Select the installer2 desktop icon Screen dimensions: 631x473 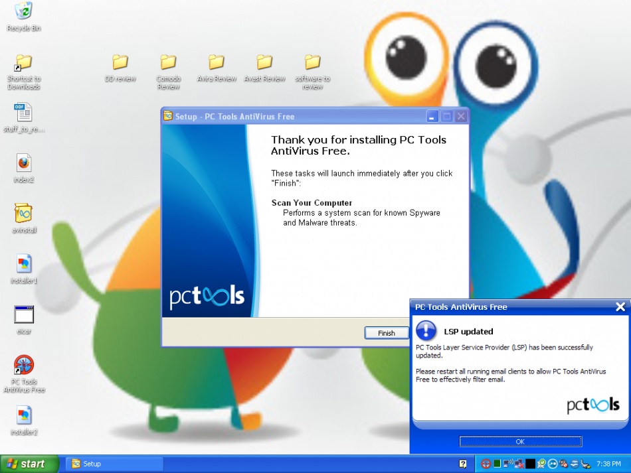pyautogui.click(x=24, y=421)
